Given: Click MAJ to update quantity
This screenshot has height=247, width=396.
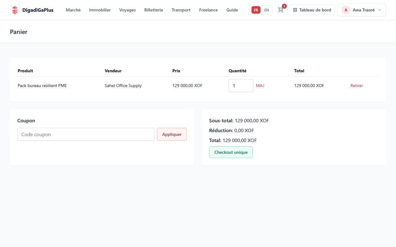Looking at the screenshot, I should [260, 86].
